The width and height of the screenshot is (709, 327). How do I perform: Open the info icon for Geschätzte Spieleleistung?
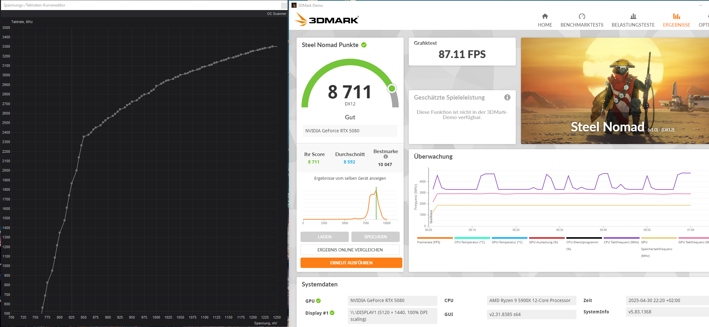507,97
